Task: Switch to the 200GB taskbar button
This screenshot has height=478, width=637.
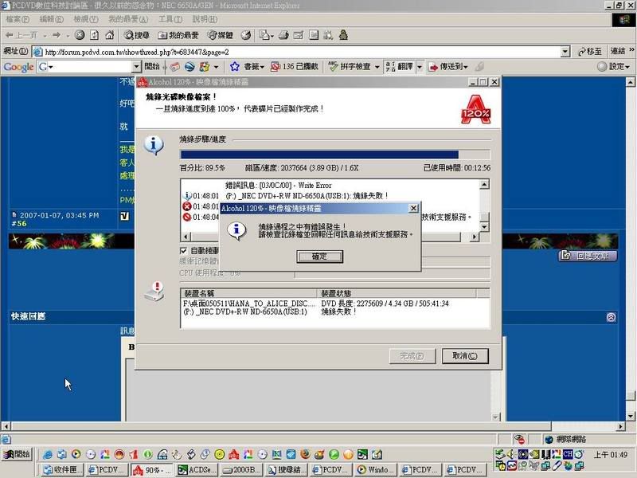Action: 242,470
